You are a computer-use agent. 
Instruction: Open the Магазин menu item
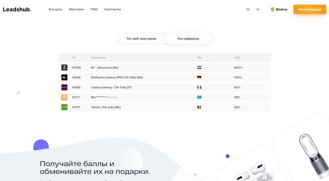click(x=76, y=9)
